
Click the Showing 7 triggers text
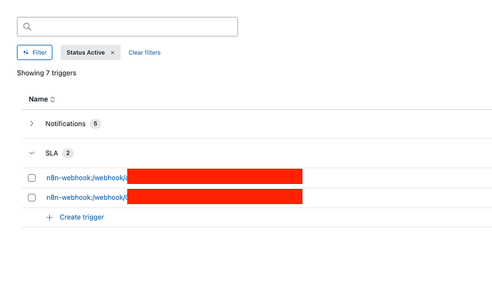[x=46, y=73]
